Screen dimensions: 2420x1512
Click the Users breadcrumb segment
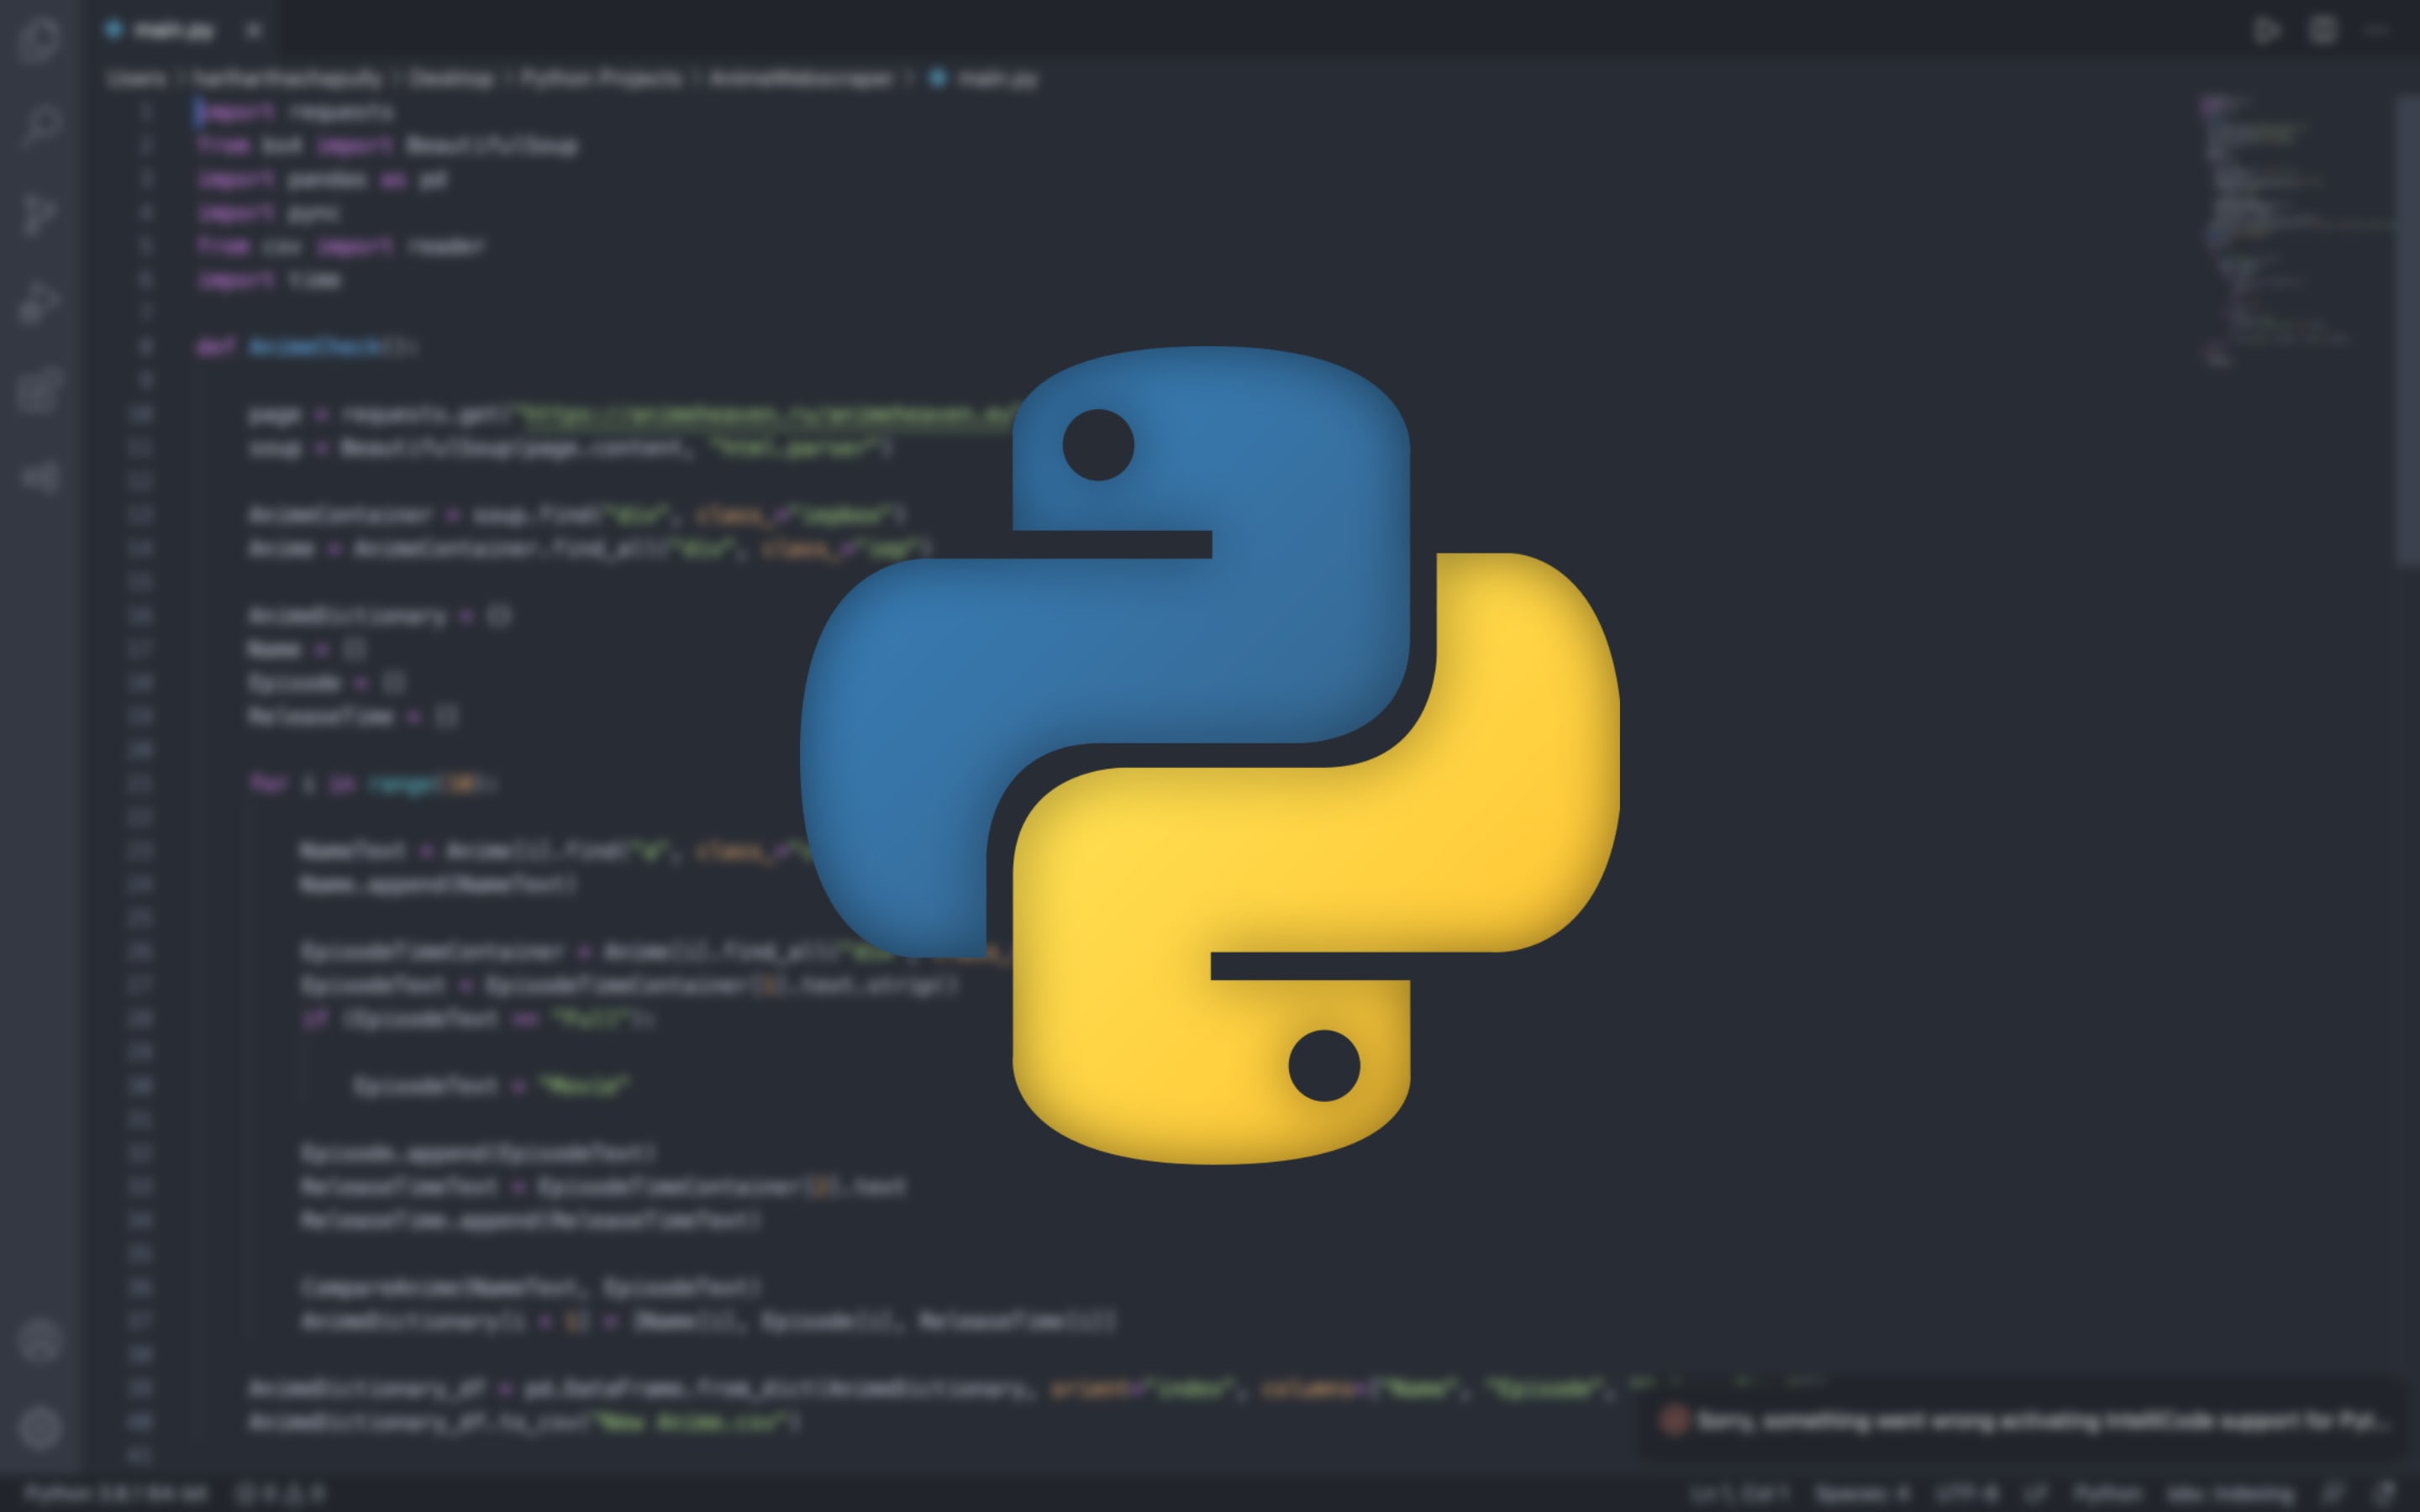coord(136,78)
